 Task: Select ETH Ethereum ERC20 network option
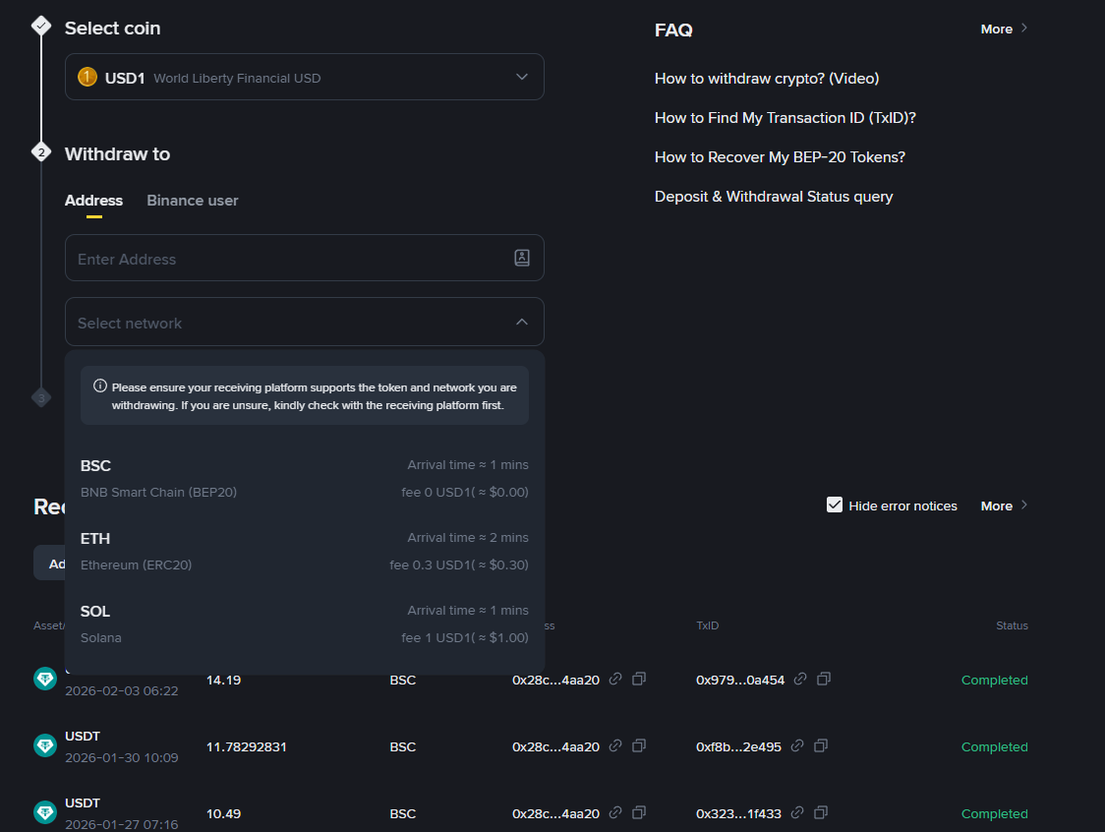[305, 551]
